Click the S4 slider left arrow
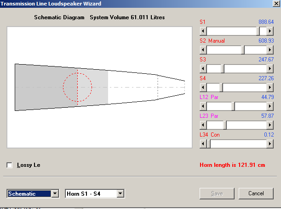The height and width of the screenshot is (209, 281). pos(203,88)
